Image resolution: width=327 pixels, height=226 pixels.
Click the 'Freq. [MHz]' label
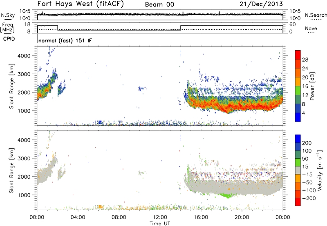[x=7, y=27]
